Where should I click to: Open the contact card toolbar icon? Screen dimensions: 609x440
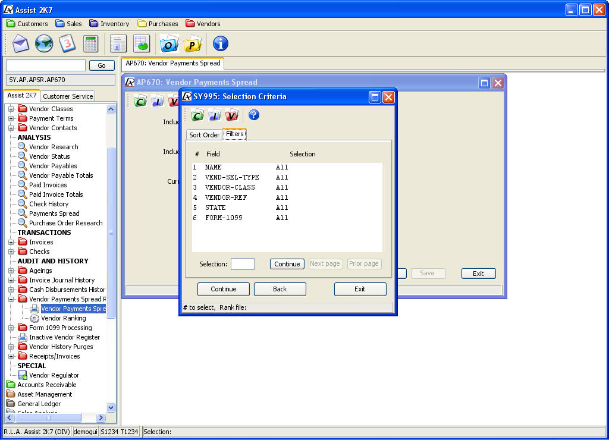(x=118, y=43)
